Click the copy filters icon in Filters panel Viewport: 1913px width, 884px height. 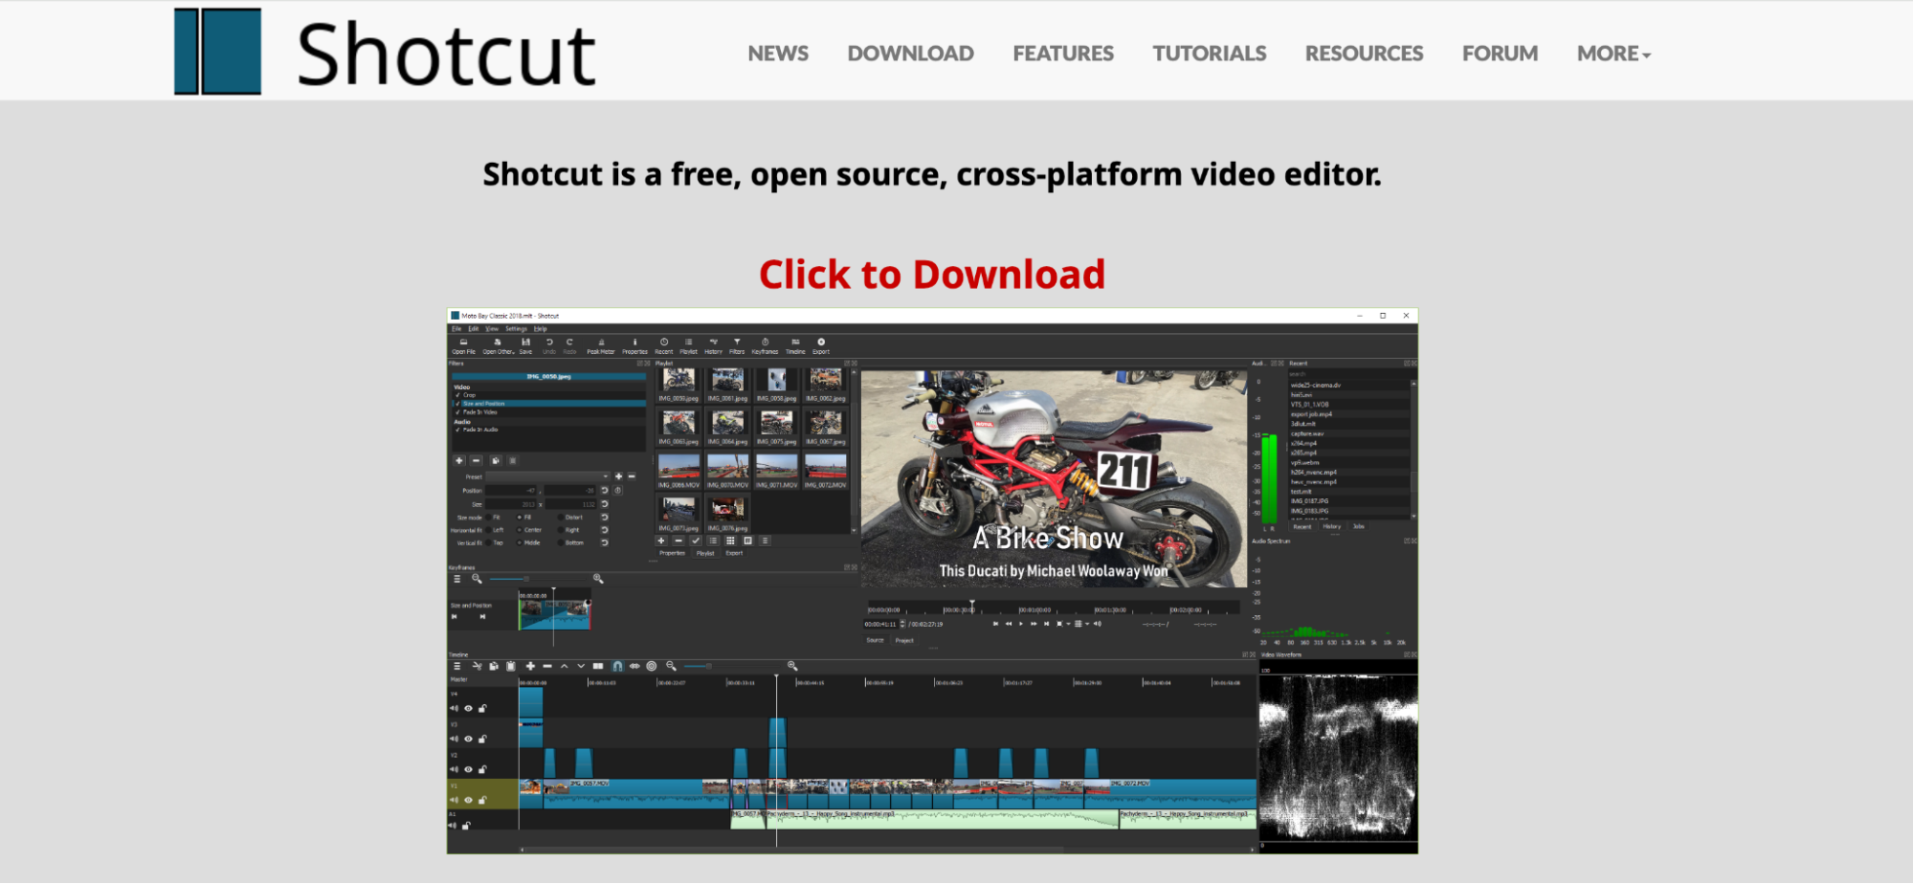click(x=495, y=460)
